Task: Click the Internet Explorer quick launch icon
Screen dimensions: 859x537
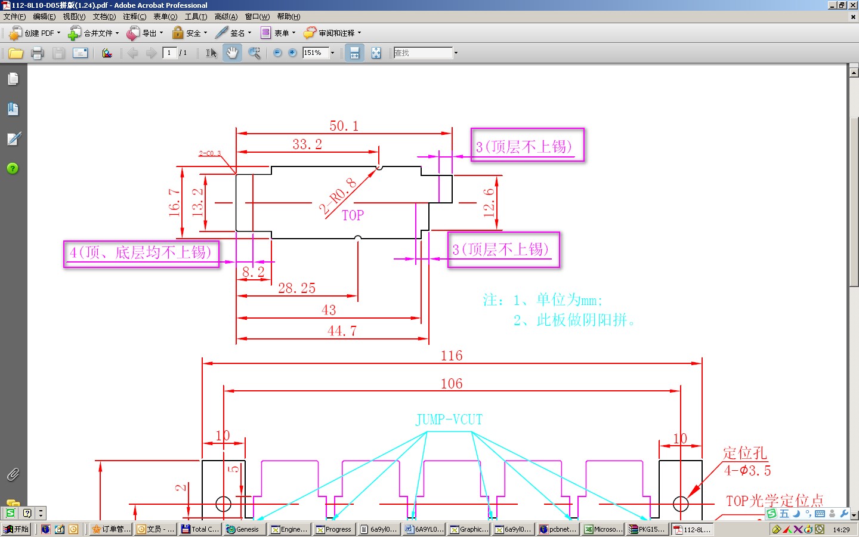Action: coord(45,529)
